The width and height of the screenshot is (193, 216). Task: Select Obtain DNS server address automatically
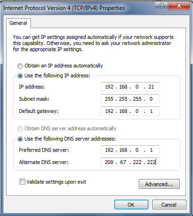pyautogui.click(x=20, y=129)
